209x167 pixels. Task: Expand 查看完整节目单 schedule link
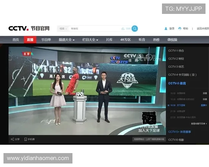(x=199, y=124)
